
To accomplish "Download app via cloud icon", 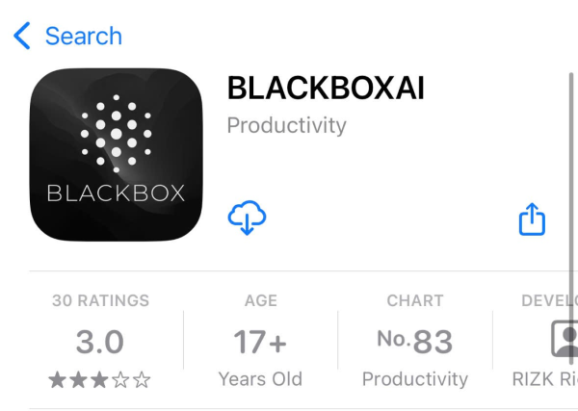I will (x=247, y=218).
